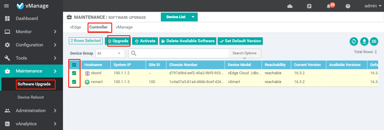This screenshot has width=384, height=130.
Task: Open the table columns menu icon
Action: 374,41
